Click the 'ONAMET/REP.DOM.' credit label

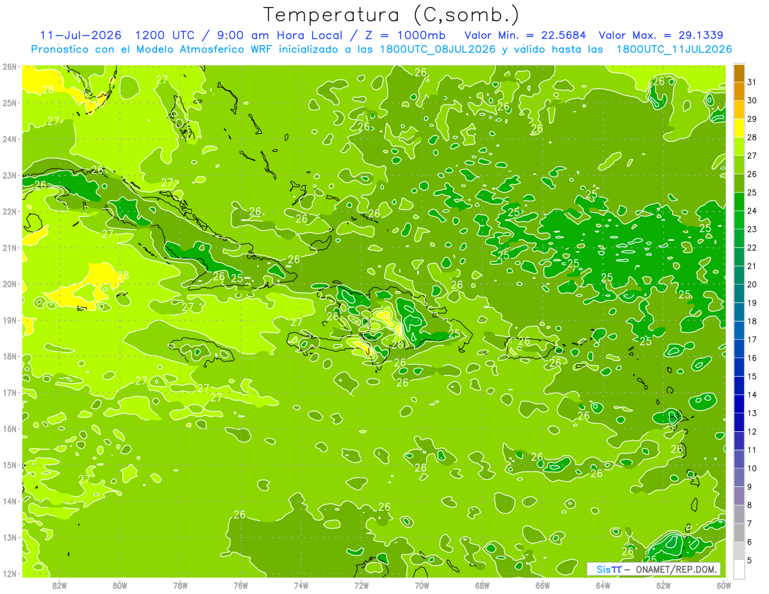click(677, 569)
